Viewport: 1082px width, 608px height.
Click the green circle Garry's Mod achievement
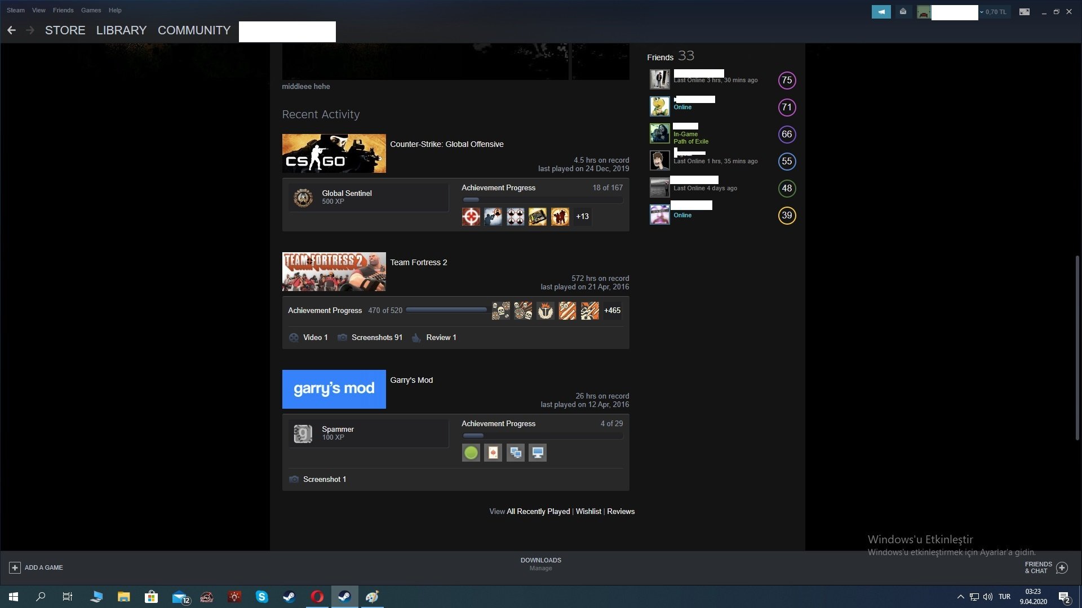click(471, 453)
